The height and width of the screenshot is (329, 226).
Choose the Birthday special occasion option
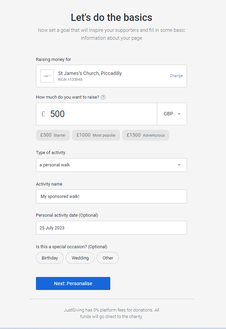pyautogui.click(x=50, y=258)
